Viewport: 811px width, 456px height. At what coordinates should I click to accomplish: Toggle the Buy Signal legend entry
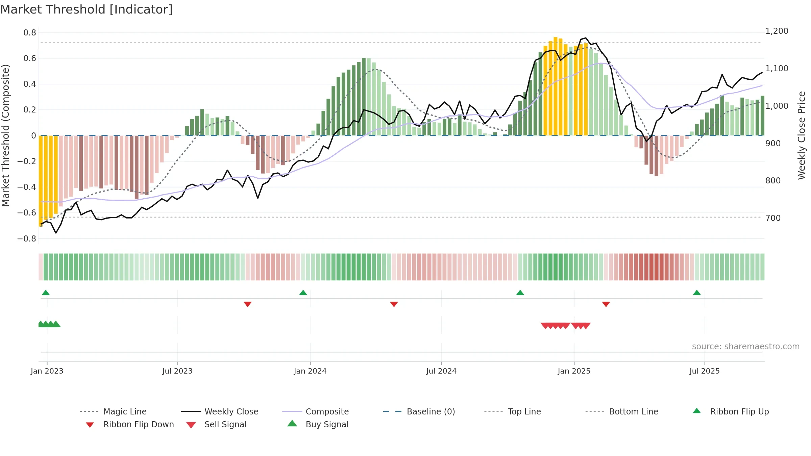click(x=318, y=424)
